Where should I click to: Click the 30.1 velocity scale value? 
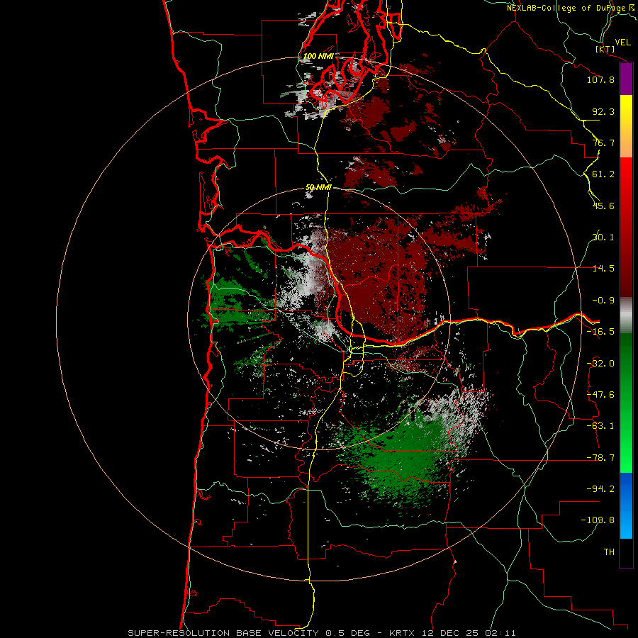pyautogui.click(x=603, y=237)
